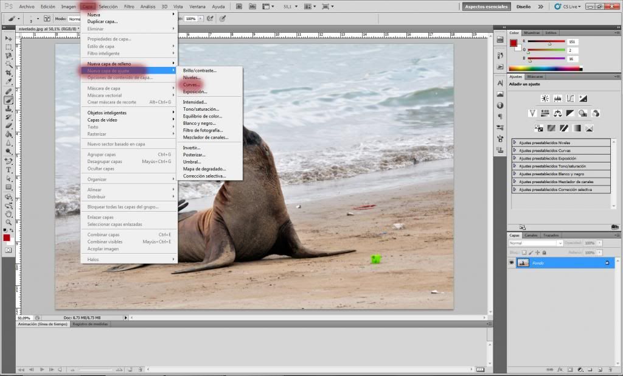Click the foreground color swatch in Color panel
Image resolution: width=623 pixels, height=376 pixels.
coord(513,43)
